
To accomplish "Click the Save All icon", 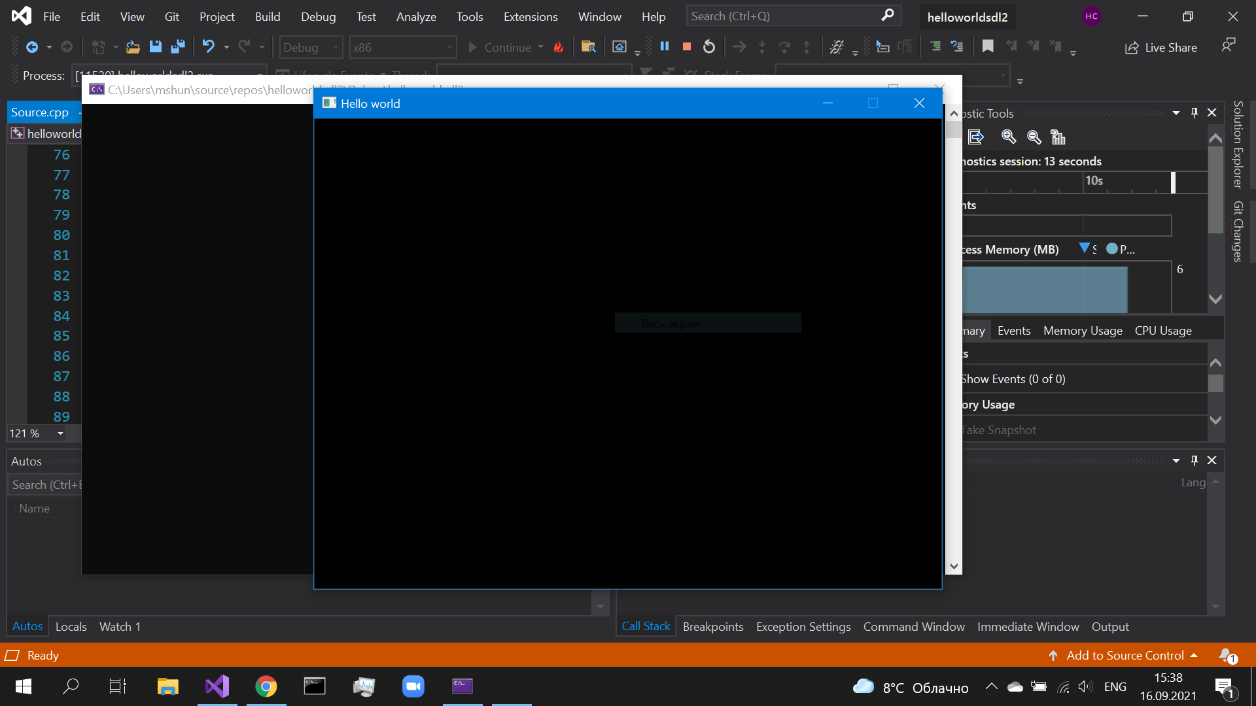I will 177,47.
